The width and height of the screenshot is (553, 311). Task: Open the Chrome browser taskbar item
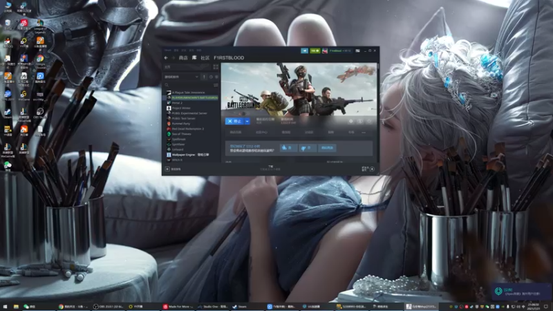[74, 307]
